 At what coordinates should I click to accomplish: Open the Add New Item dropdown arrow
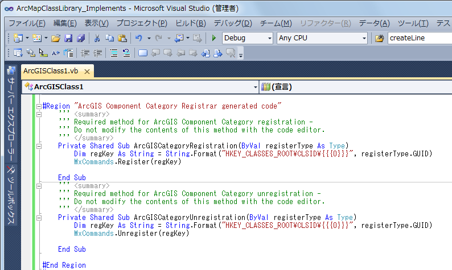tap(46, 38)
